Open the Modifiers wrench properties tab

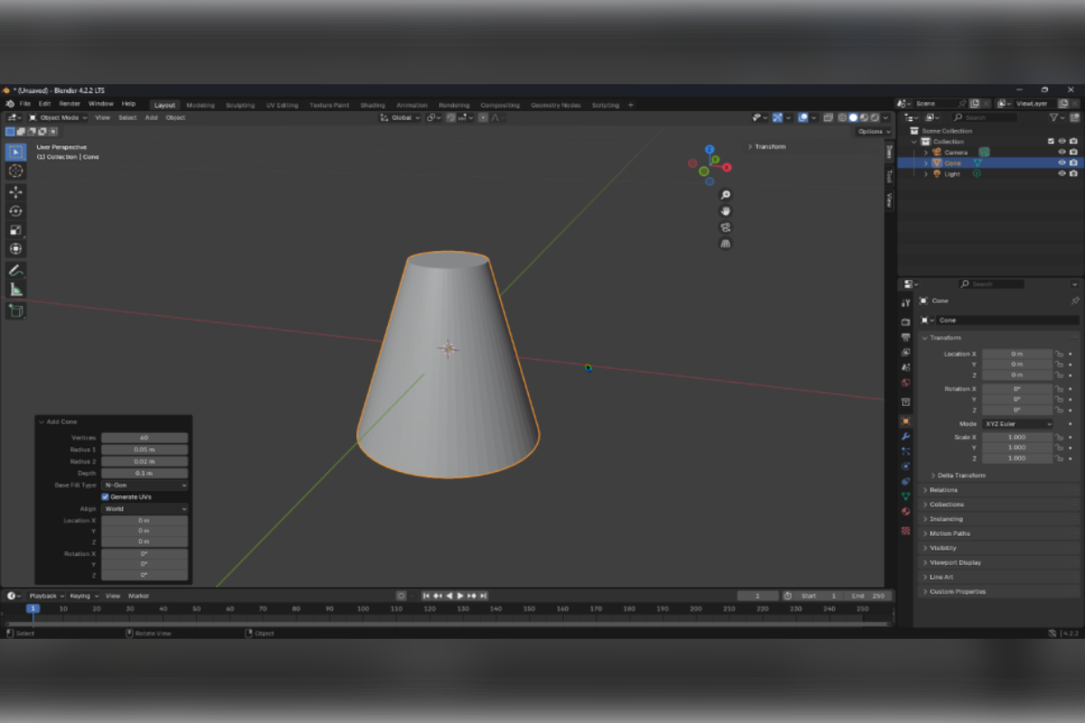tap(905, 437)
